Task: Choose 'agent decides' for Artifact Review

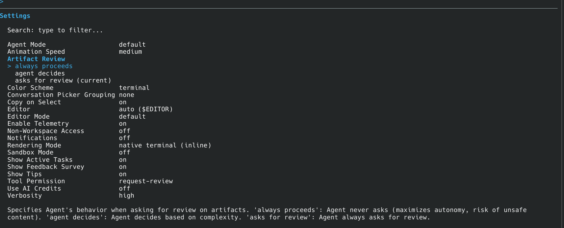Action: click(40, 74)
